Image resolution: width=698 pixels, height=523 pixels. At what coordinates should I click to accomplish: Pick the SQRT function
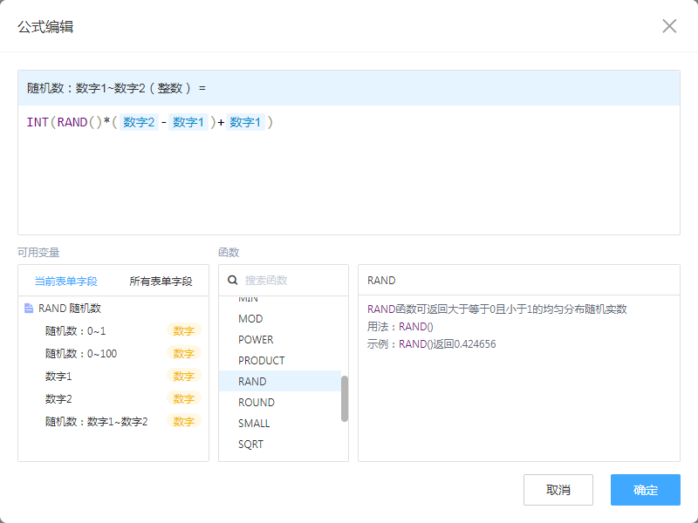(x=250, y=445)
